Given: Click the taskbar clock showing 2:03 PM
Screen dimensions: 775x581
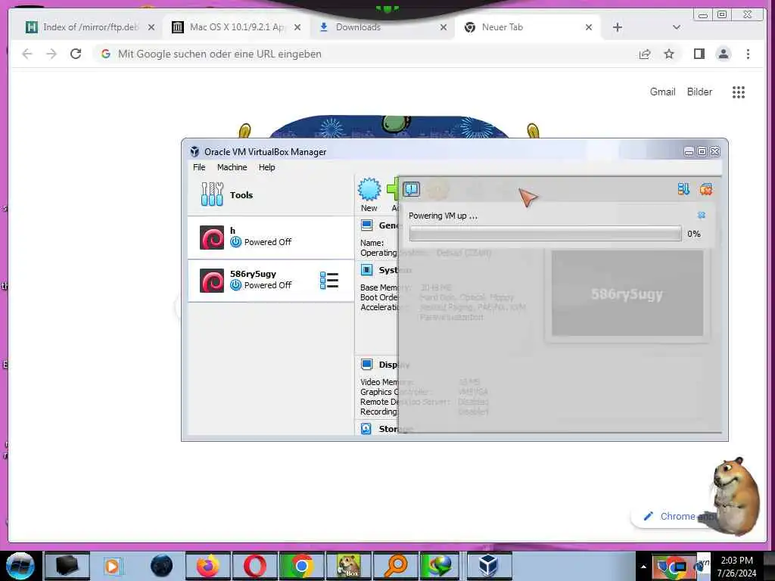Looking at the screenshot, I should tap(736, 567).
